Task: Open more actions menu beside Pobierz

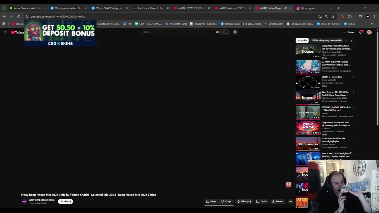Action: click(x=290, y=201)
